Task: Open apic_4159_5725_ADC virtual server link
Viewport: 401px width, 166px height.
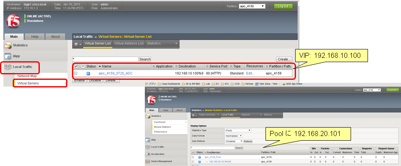Action: click(115, 73)
